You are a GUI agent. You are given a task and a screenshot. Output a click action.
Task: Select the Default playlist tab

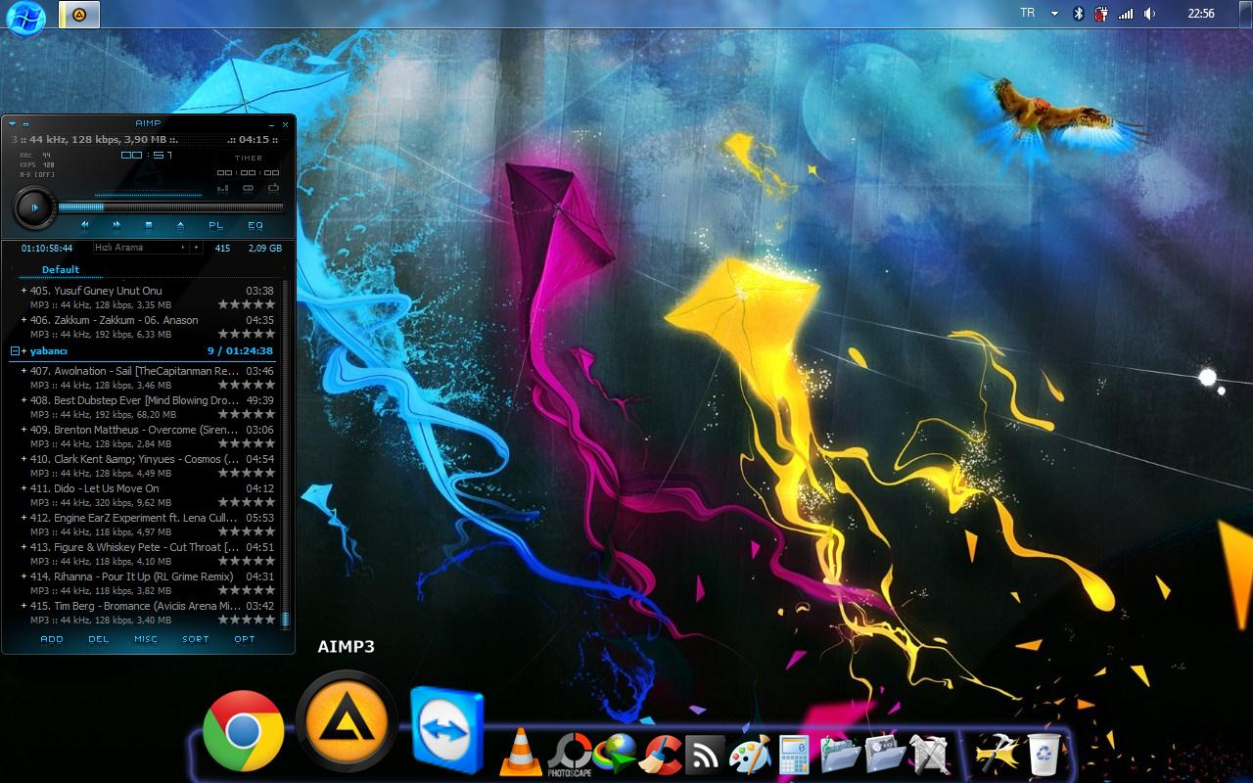click(x=61, y=269)
